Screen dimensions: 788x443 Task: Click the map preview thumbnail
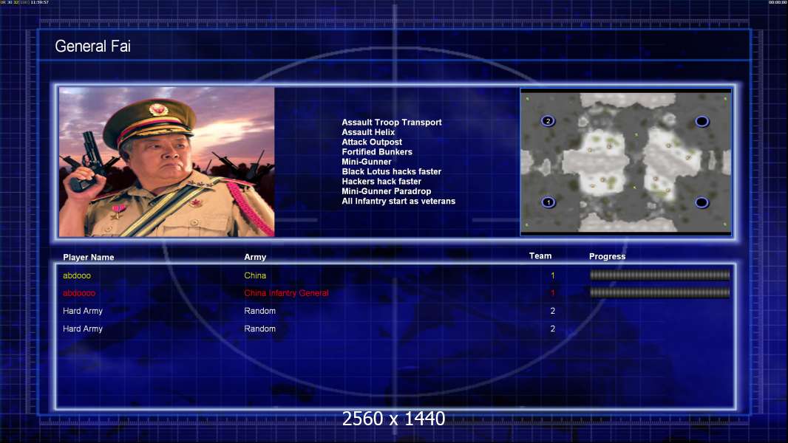625,162
